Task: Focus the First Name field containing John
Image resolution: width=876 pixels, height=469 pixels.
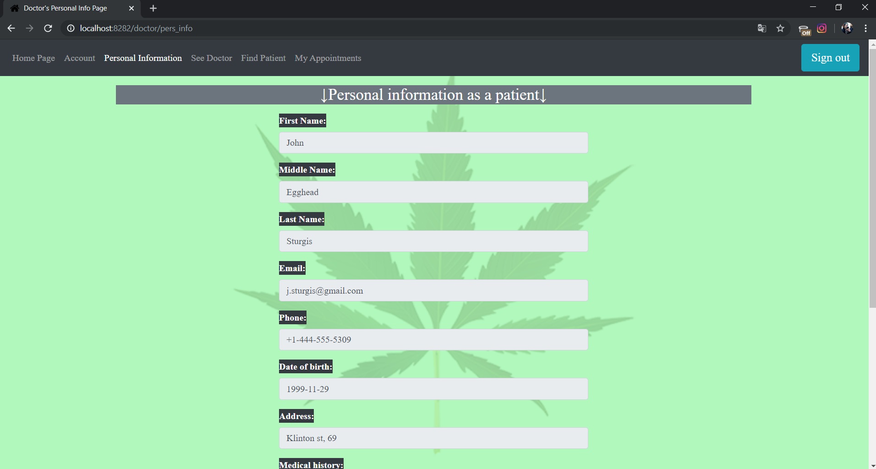Action: [x=433, y=143]
